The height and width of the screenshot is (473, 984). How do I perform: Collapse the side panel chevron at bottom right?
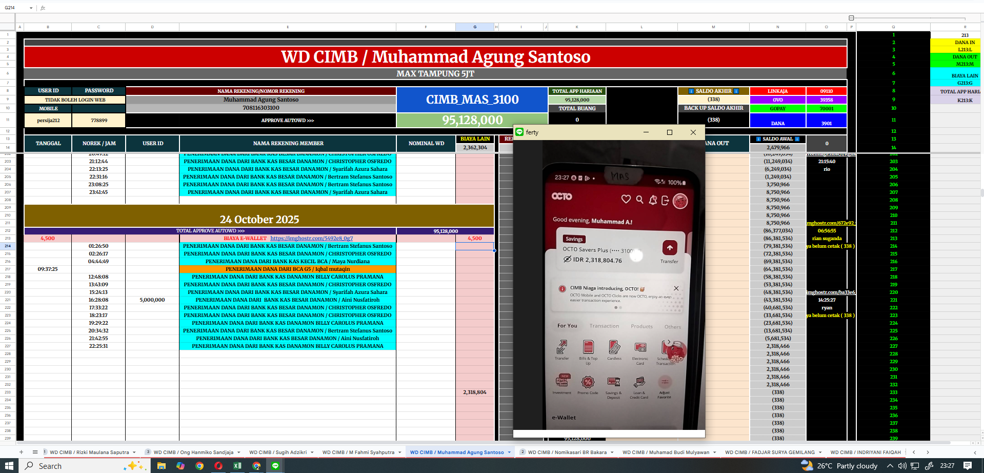(975, 452)
